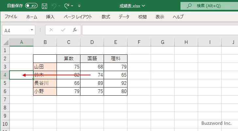Image resolution: width=238 pixels, height=131 pixels.
Task: Select cell with value 68
Action: [x=92, y=67]
